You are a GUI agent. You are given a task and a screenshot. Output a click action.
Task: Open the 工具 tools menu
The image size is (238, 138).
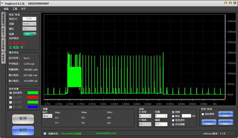click(x=15, y=9)
